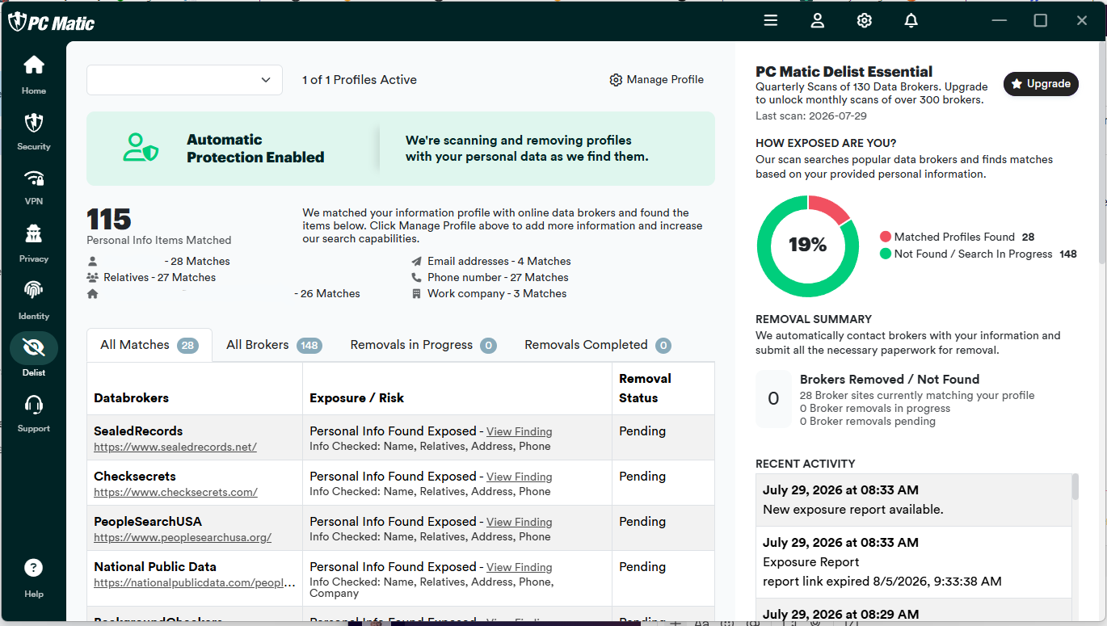Click Pending status for PeopleSearchUSA
Screen dimensions: 1107x626
pos(642,522)
